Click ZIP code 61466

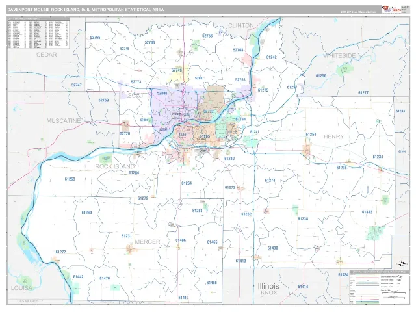coord(211,283)
